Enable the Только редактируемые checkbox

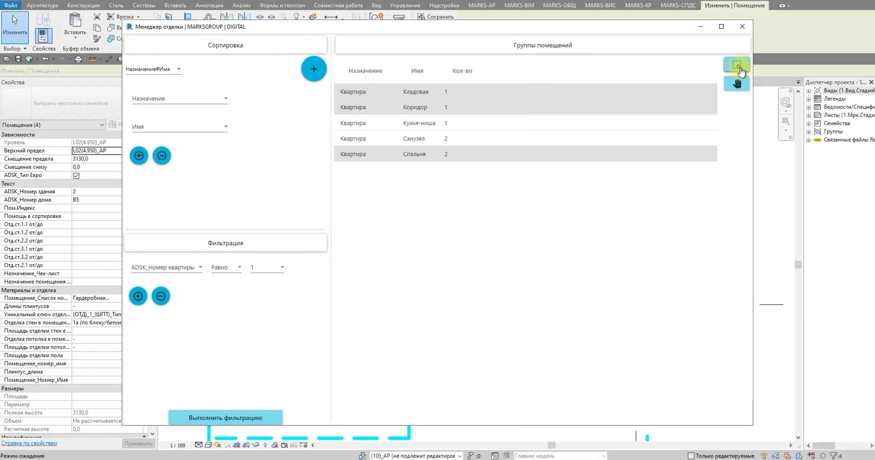(691, 456)
